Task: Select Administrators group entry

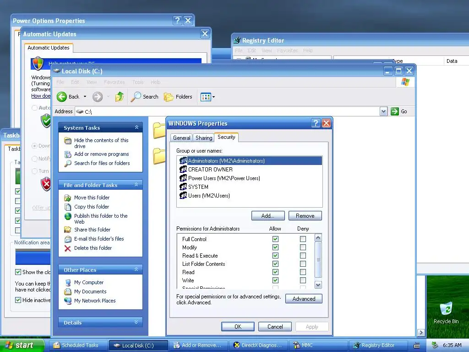Action: (250, 161)
